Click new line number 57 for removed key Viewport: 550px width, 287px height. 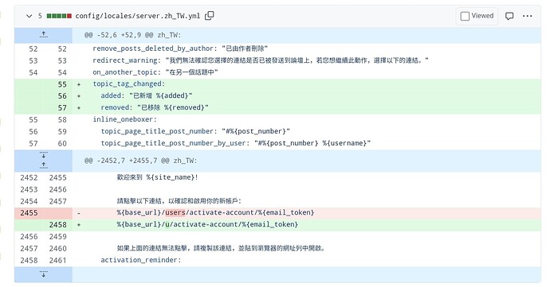pyautogui.click(x=62, y=108)
